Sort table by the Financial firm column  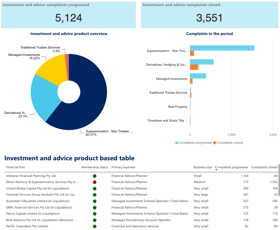coord(15,167)
